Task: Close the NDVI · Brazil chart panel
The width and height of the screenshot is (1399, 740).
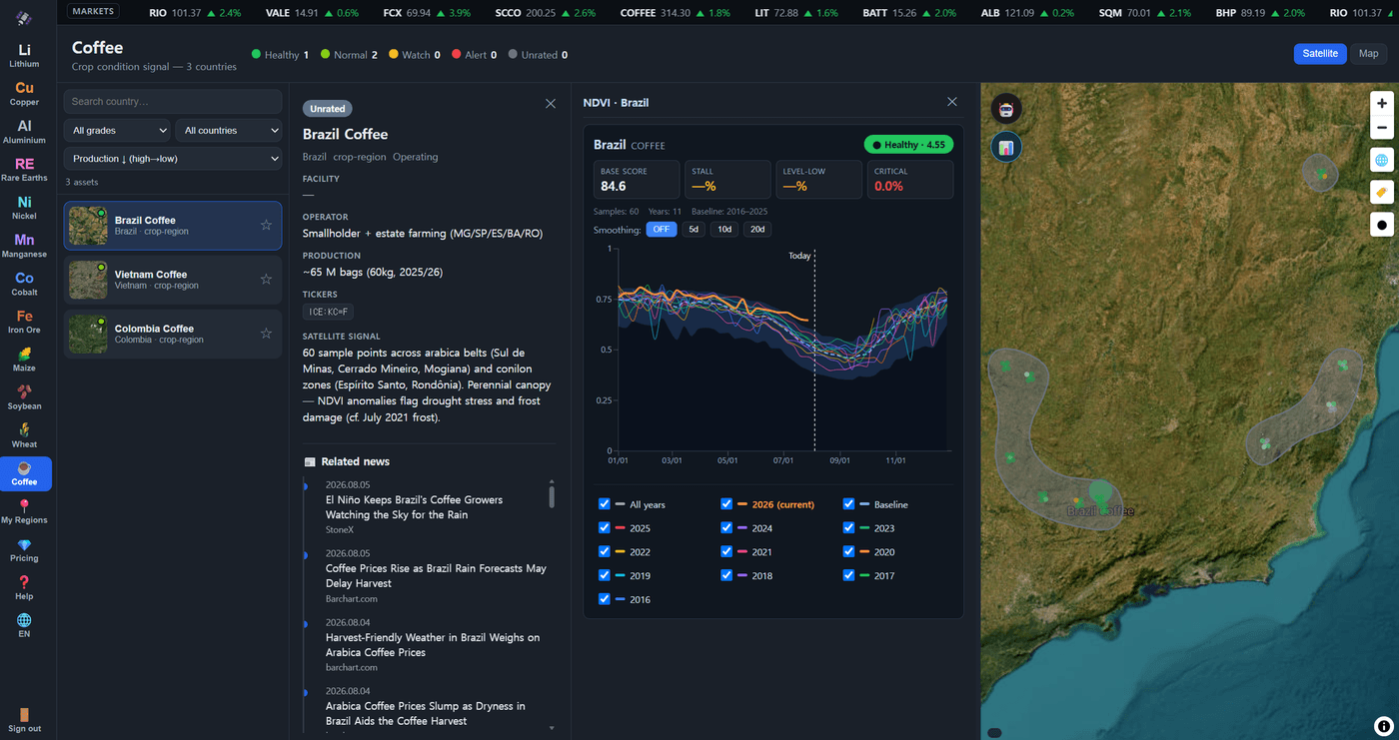Action: [952, 102]
